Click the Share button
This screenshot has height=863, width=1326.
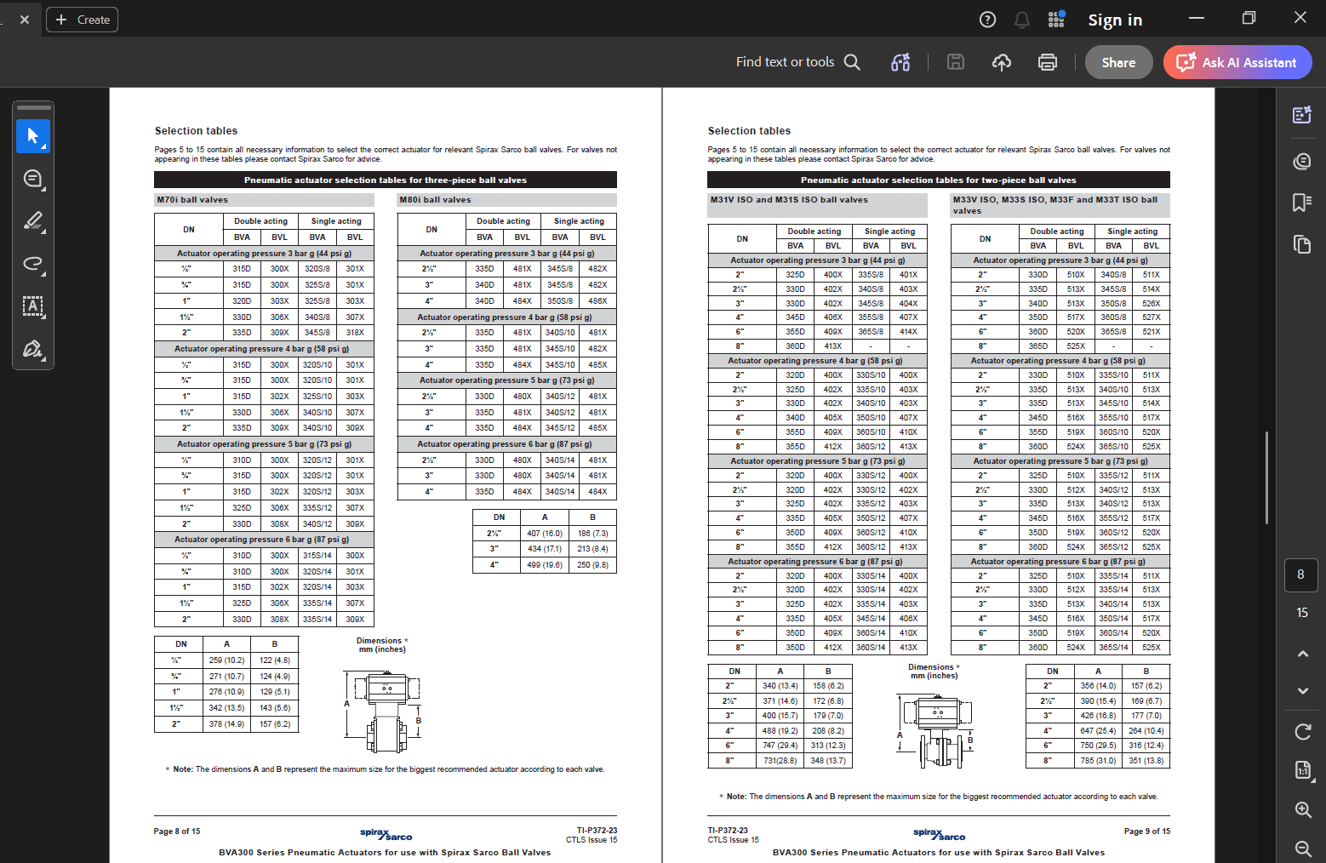tap(1118, 62)
